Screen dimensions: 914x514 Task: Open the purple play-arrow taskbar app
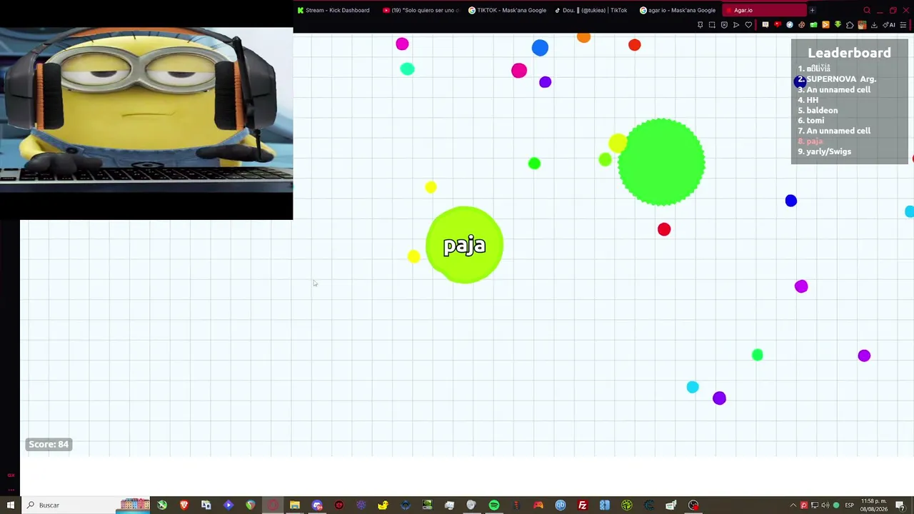point(228,505)
